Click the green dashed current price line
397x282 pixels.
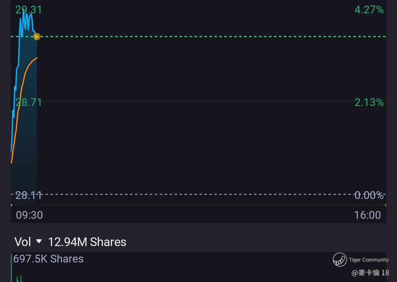coord(198,37)
